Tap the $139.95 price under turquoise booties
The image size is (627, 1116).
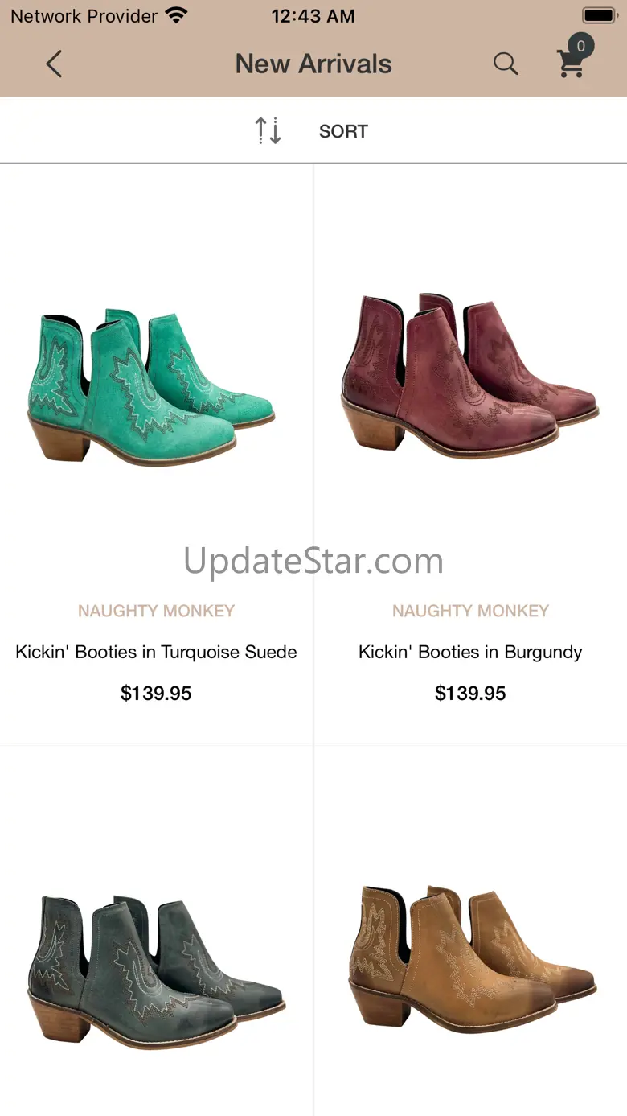pyautogui.click(x=156, y=694)
